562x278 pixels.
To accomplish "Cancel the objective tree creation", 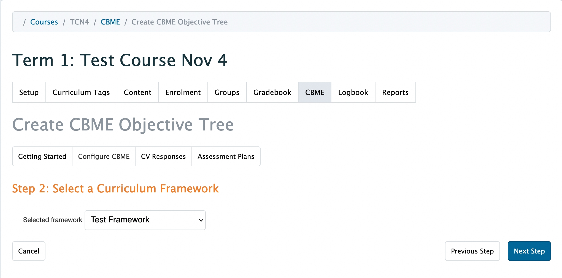I will pos(29,251).
